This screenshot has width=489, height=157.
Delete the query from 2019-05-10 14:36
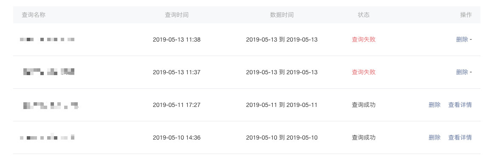pyautogui.click(x=435, y=137)
